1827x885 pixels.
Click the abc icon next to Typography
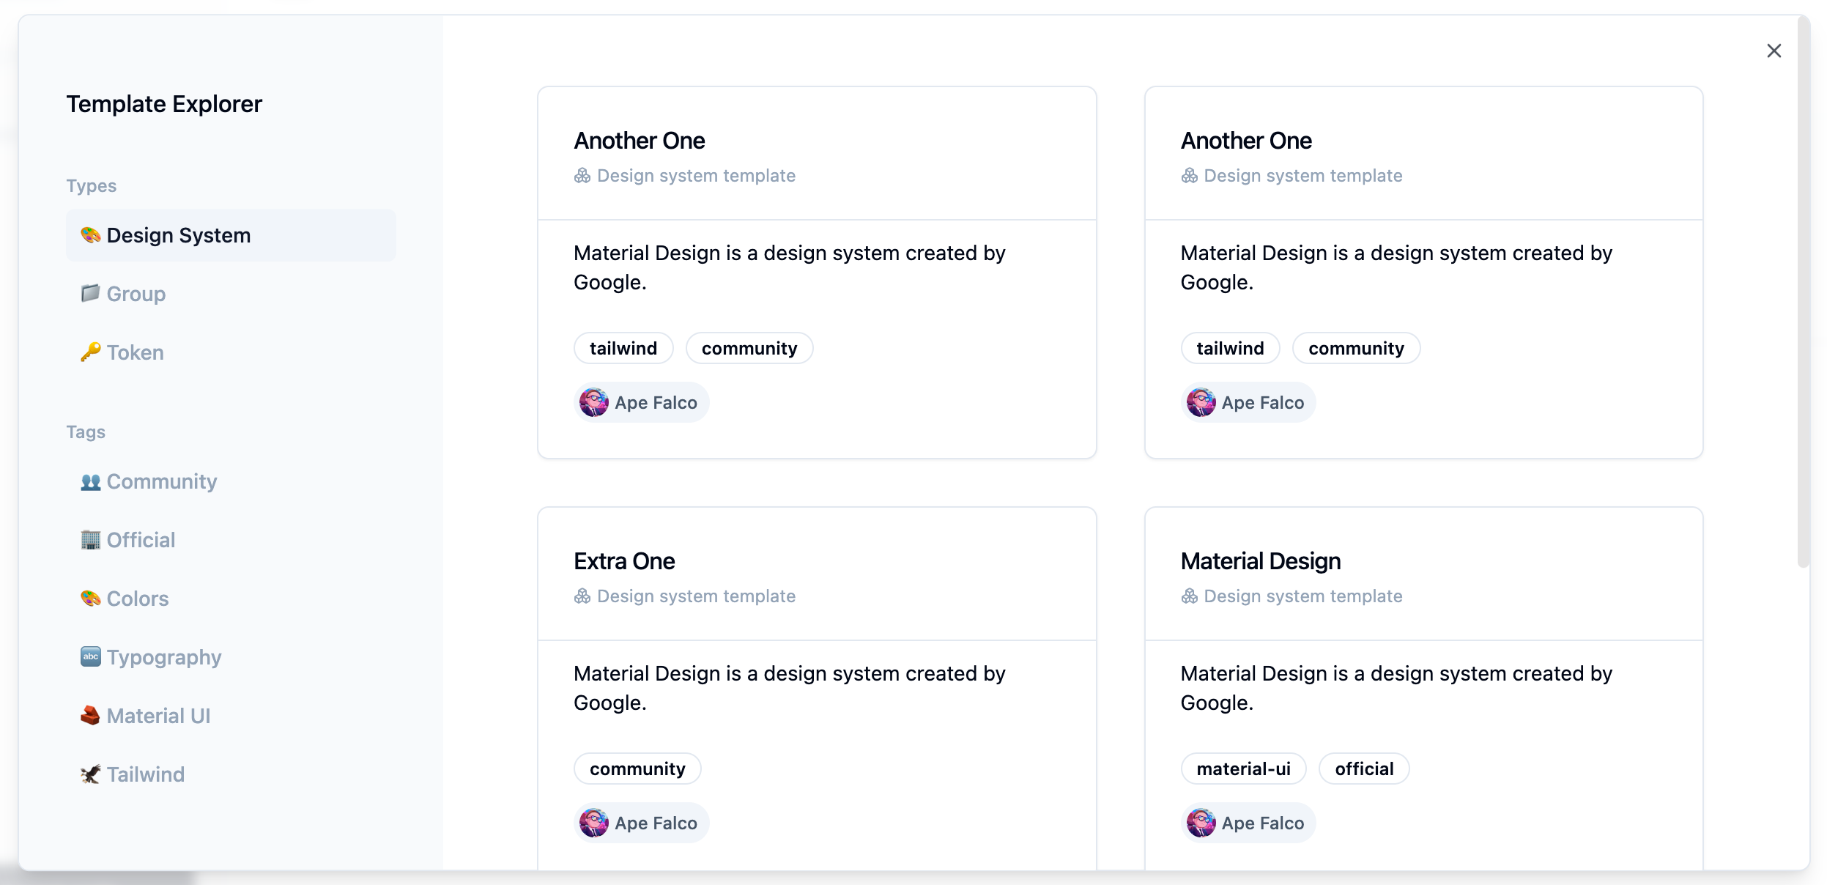click(90, 657)
